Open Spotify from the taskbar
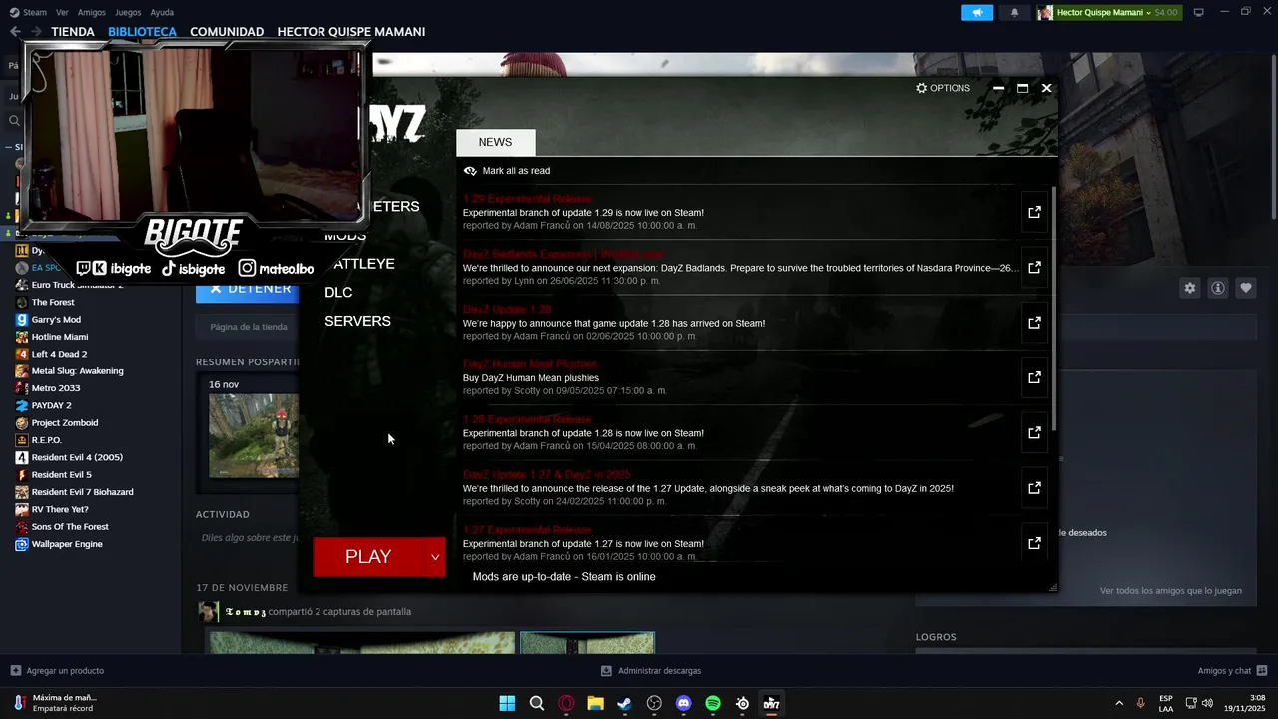Screen dimensions: 1278x719 pos(713,703)
